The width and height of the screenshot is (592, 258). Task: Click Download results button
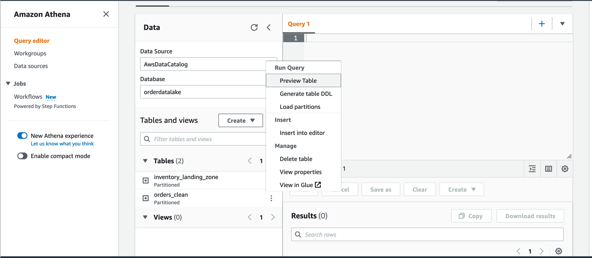coord(530,216)
